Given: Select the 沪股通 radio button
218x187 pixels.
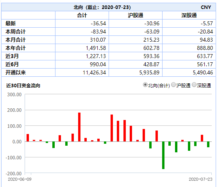Looking at the screenshot, I should [173, 85].
